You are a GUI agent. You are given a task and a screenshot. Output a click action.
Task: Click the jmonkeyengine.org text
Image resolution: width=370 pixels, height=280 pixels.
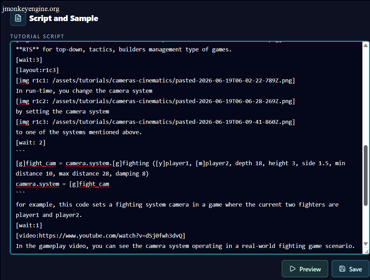click(31, 9)
